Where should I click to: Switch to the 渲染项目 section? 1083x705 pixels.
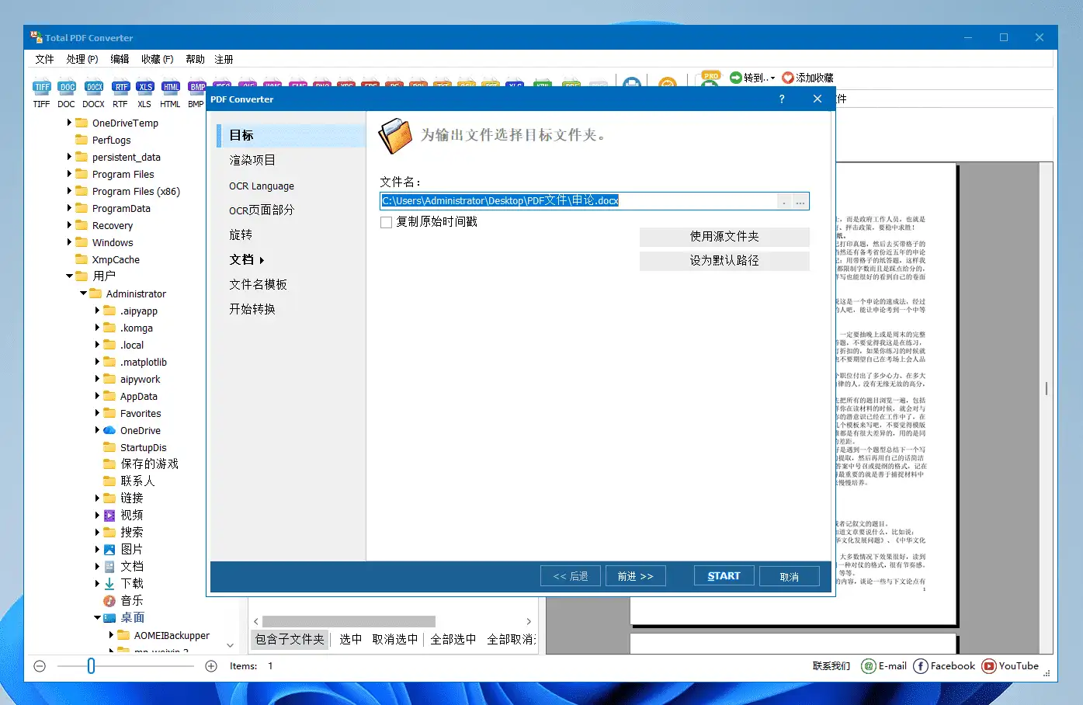click(x=252, y=160)
